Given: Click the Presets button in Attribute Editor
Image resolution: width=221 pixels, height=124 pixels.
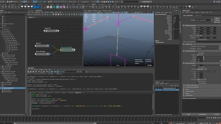Looking at the screenshot, I should [217, 20].
